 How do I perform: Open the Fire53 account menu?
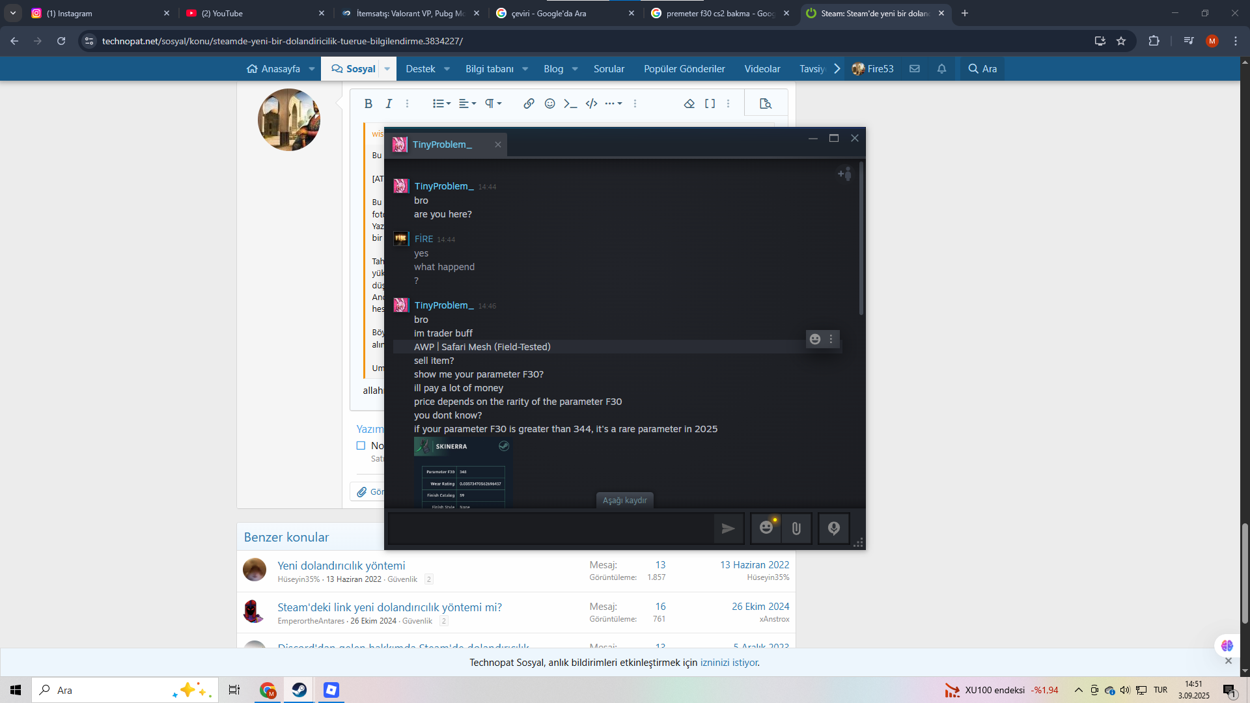(872, 68)
